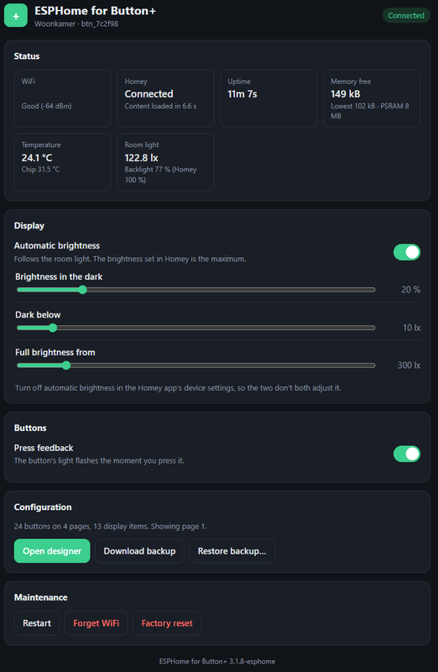Click Download backup

[x=139, y=551]
